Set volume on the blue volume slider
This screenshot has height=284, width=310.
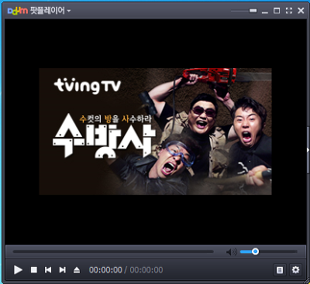269,251
